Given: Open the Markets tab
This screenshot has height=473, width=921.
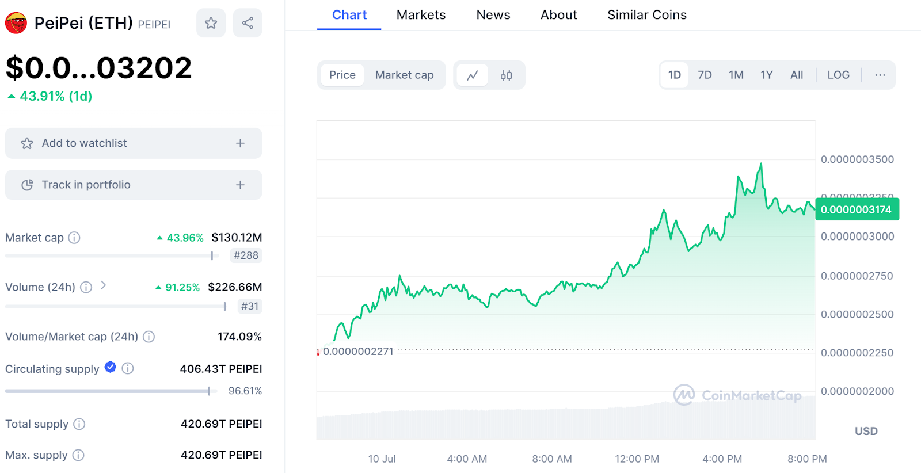Looking at the screenshot, I should [x=421, y=15].
